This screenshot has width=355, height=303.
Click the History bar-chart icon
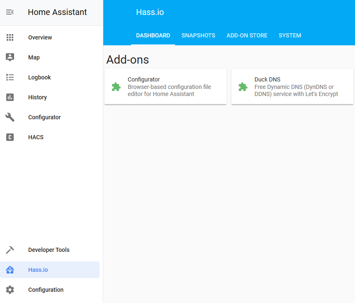(x=10, y=97)
